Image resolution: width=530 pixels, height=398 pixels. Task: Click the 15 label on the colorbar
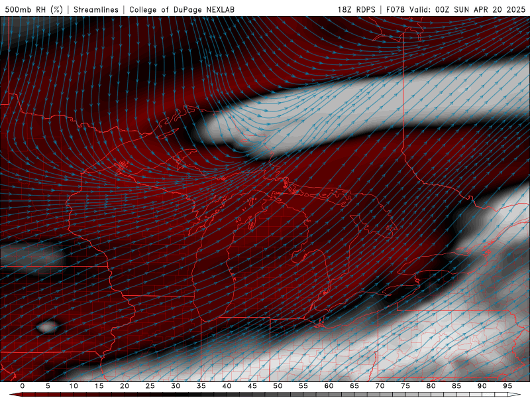click(x=99, y=386)
